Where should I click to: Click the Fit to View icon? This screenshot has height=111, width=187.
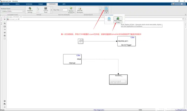(5, 26)
